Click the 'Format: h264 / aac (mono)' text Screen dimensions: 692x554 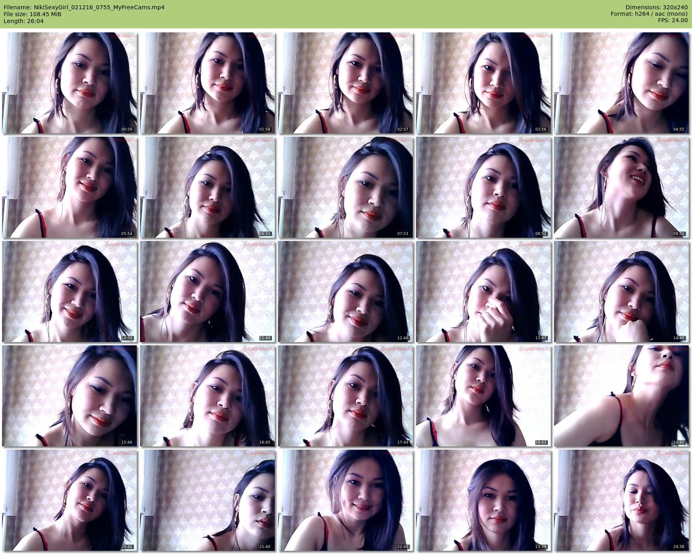click(649, 14)
